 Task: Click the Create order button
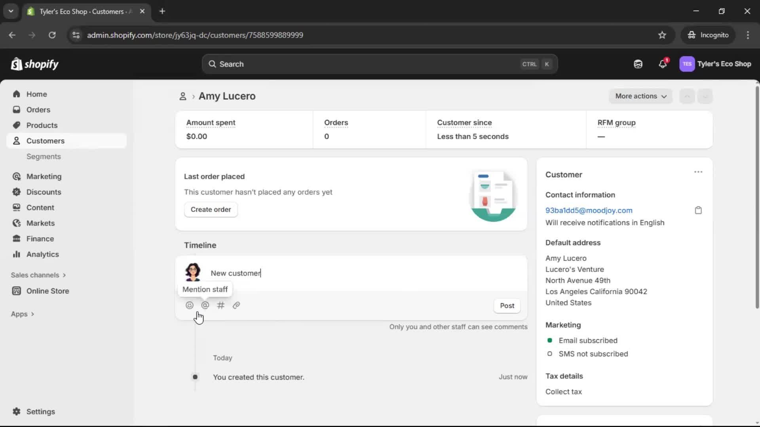[x=211, y=210]
